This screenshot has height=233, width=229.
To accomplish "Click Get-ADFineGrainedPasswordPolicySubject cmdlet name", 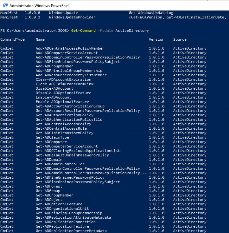I will pyautogui.click(x=78, y=182).
